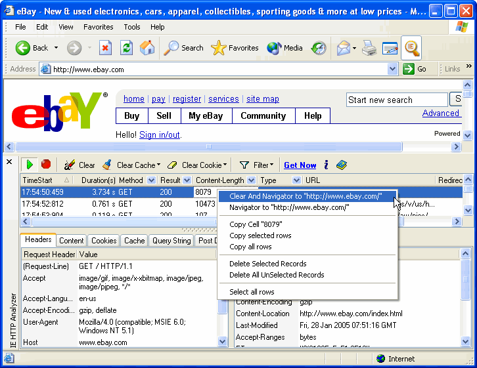Click the green Back arrow icon
The image size is (477, 368).
(22, 48)
